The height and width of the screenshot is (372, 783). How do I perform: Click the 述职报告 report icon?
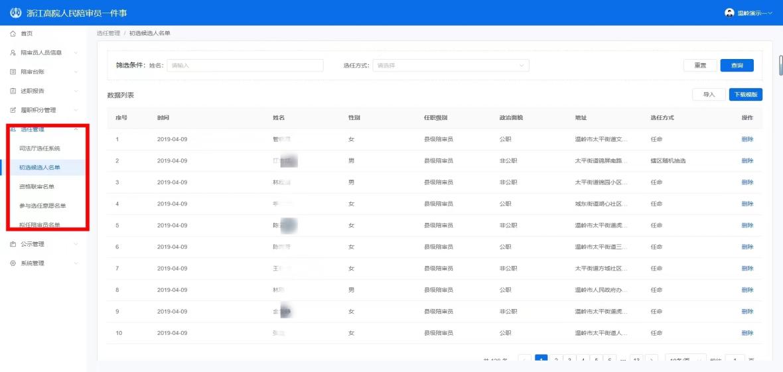[13, 91]
